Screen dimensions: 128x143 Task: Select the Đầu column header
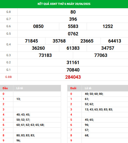[x=5, y=88]
